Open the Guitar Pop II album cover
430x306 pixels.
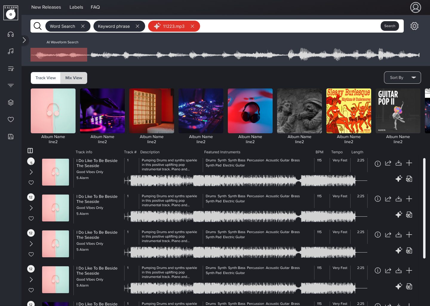(x=398, y=111)
